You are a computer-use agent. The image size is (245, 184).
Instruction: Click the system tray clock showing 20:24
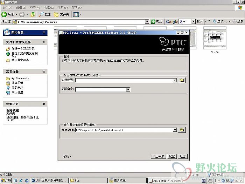coord(239,180)
